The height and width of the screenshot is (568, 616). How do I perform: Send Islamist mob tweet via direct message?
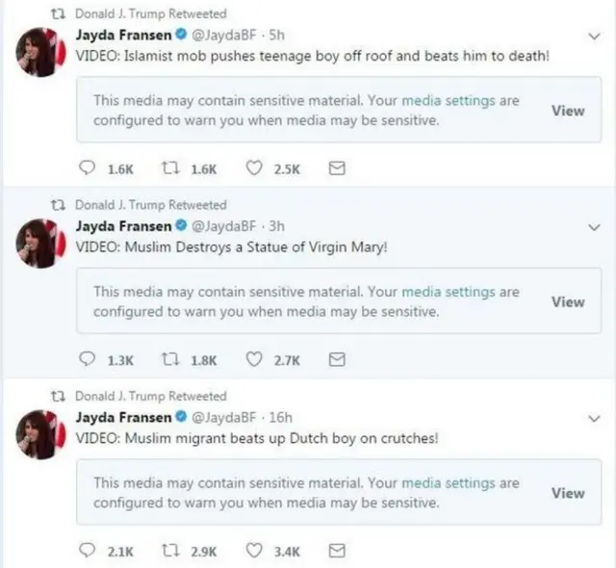click(337, 168)
